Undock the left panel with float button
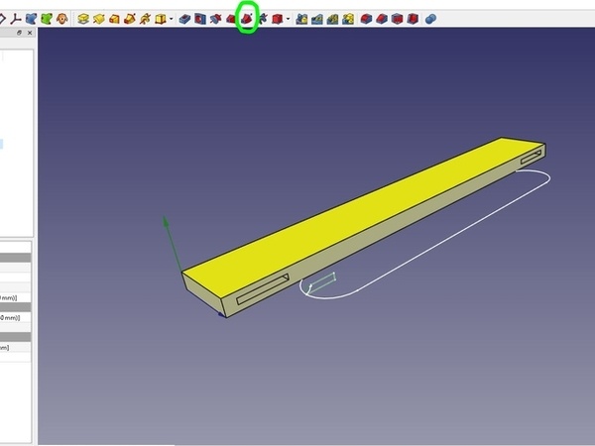 20,33
